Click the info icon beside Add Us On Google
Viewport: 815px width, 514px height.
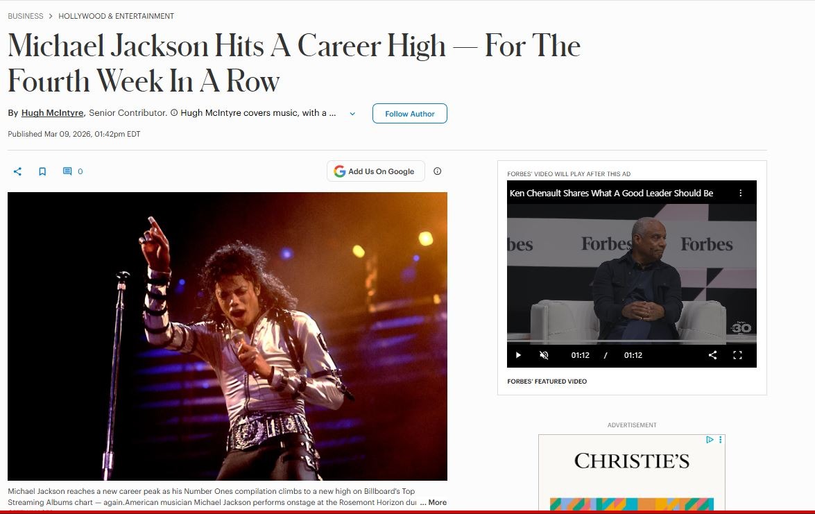[438, 171]
